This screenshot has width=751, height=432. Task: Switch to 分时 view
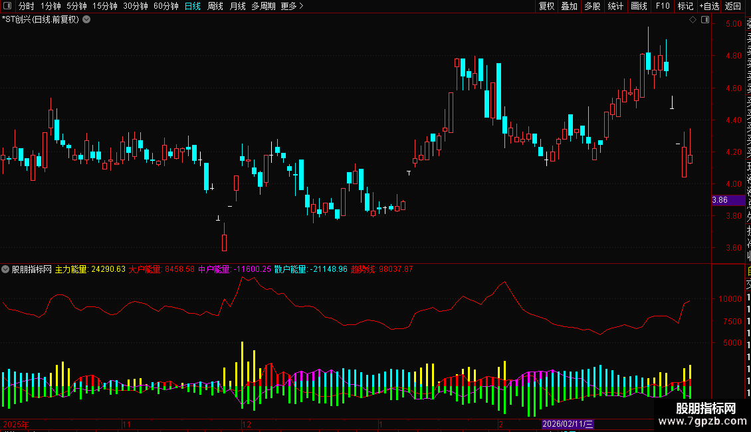27,6
